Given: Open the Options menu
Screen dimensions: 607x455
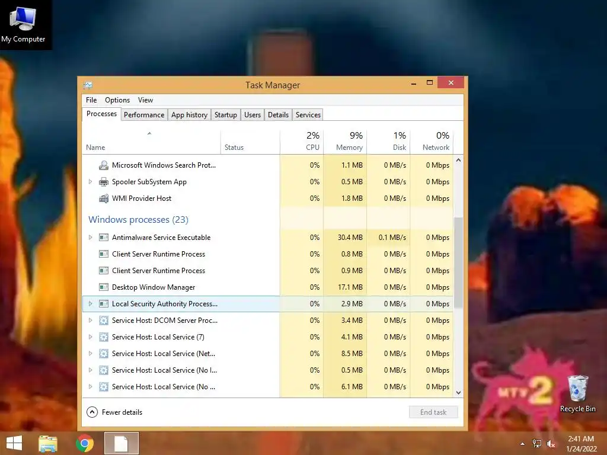Looking at the screenshot, I should tap(117, 100).
